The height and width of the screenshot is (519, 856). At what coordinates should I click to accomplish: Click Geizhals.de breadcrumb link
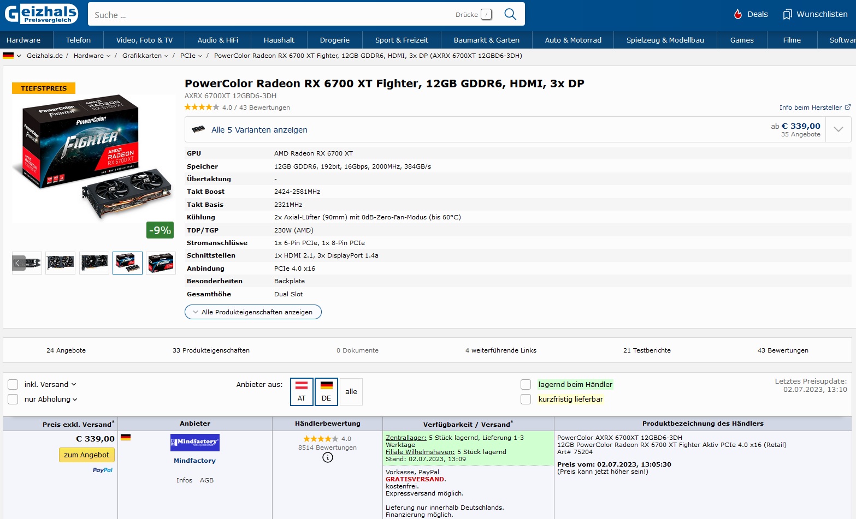(x=45, y=56)
